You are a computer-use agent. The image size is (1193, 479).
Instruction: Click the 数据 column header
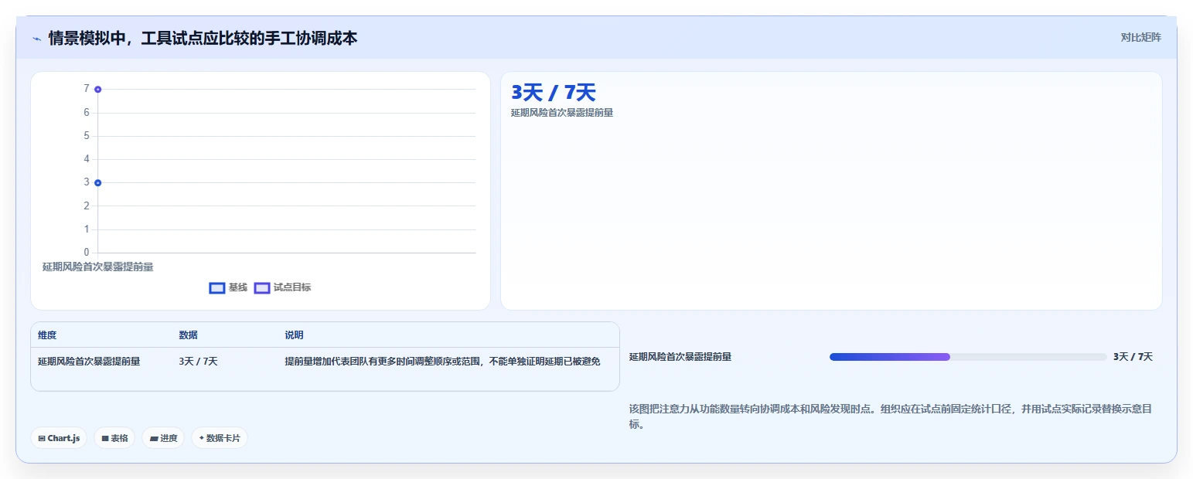pos(189,335)
